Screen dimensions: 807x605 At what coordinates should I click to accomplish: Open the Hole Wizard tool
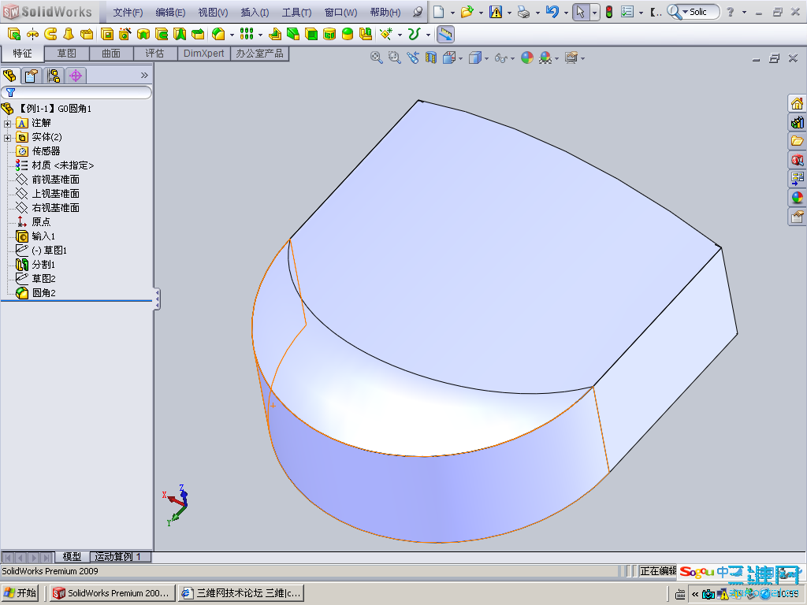pos(125,34)
